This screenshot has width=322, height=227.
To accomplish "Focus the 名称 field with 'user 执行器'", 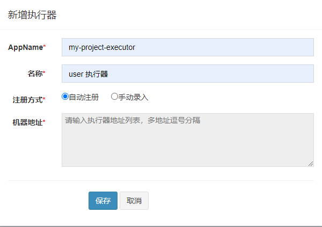I will pyautogui.click(x=188, y=74).
